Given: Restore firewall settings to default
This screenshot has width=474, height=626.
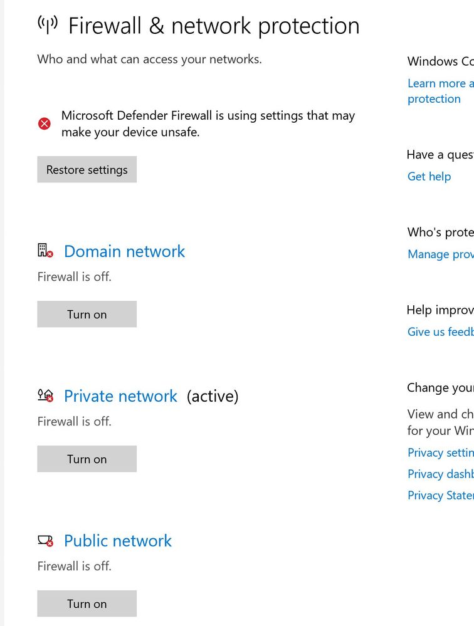Looking at the screenshot, I should tap(87, 170).
